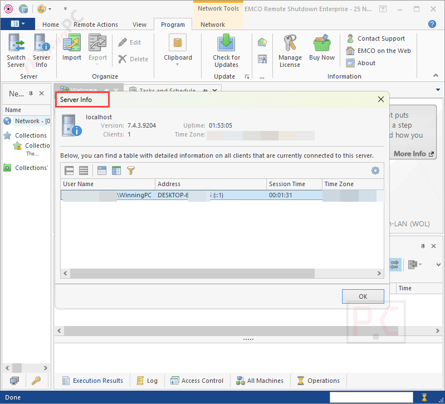Click the Session Time value 00:01:31
The height and width of the screenshot is (404, 445).
point(280,196)
